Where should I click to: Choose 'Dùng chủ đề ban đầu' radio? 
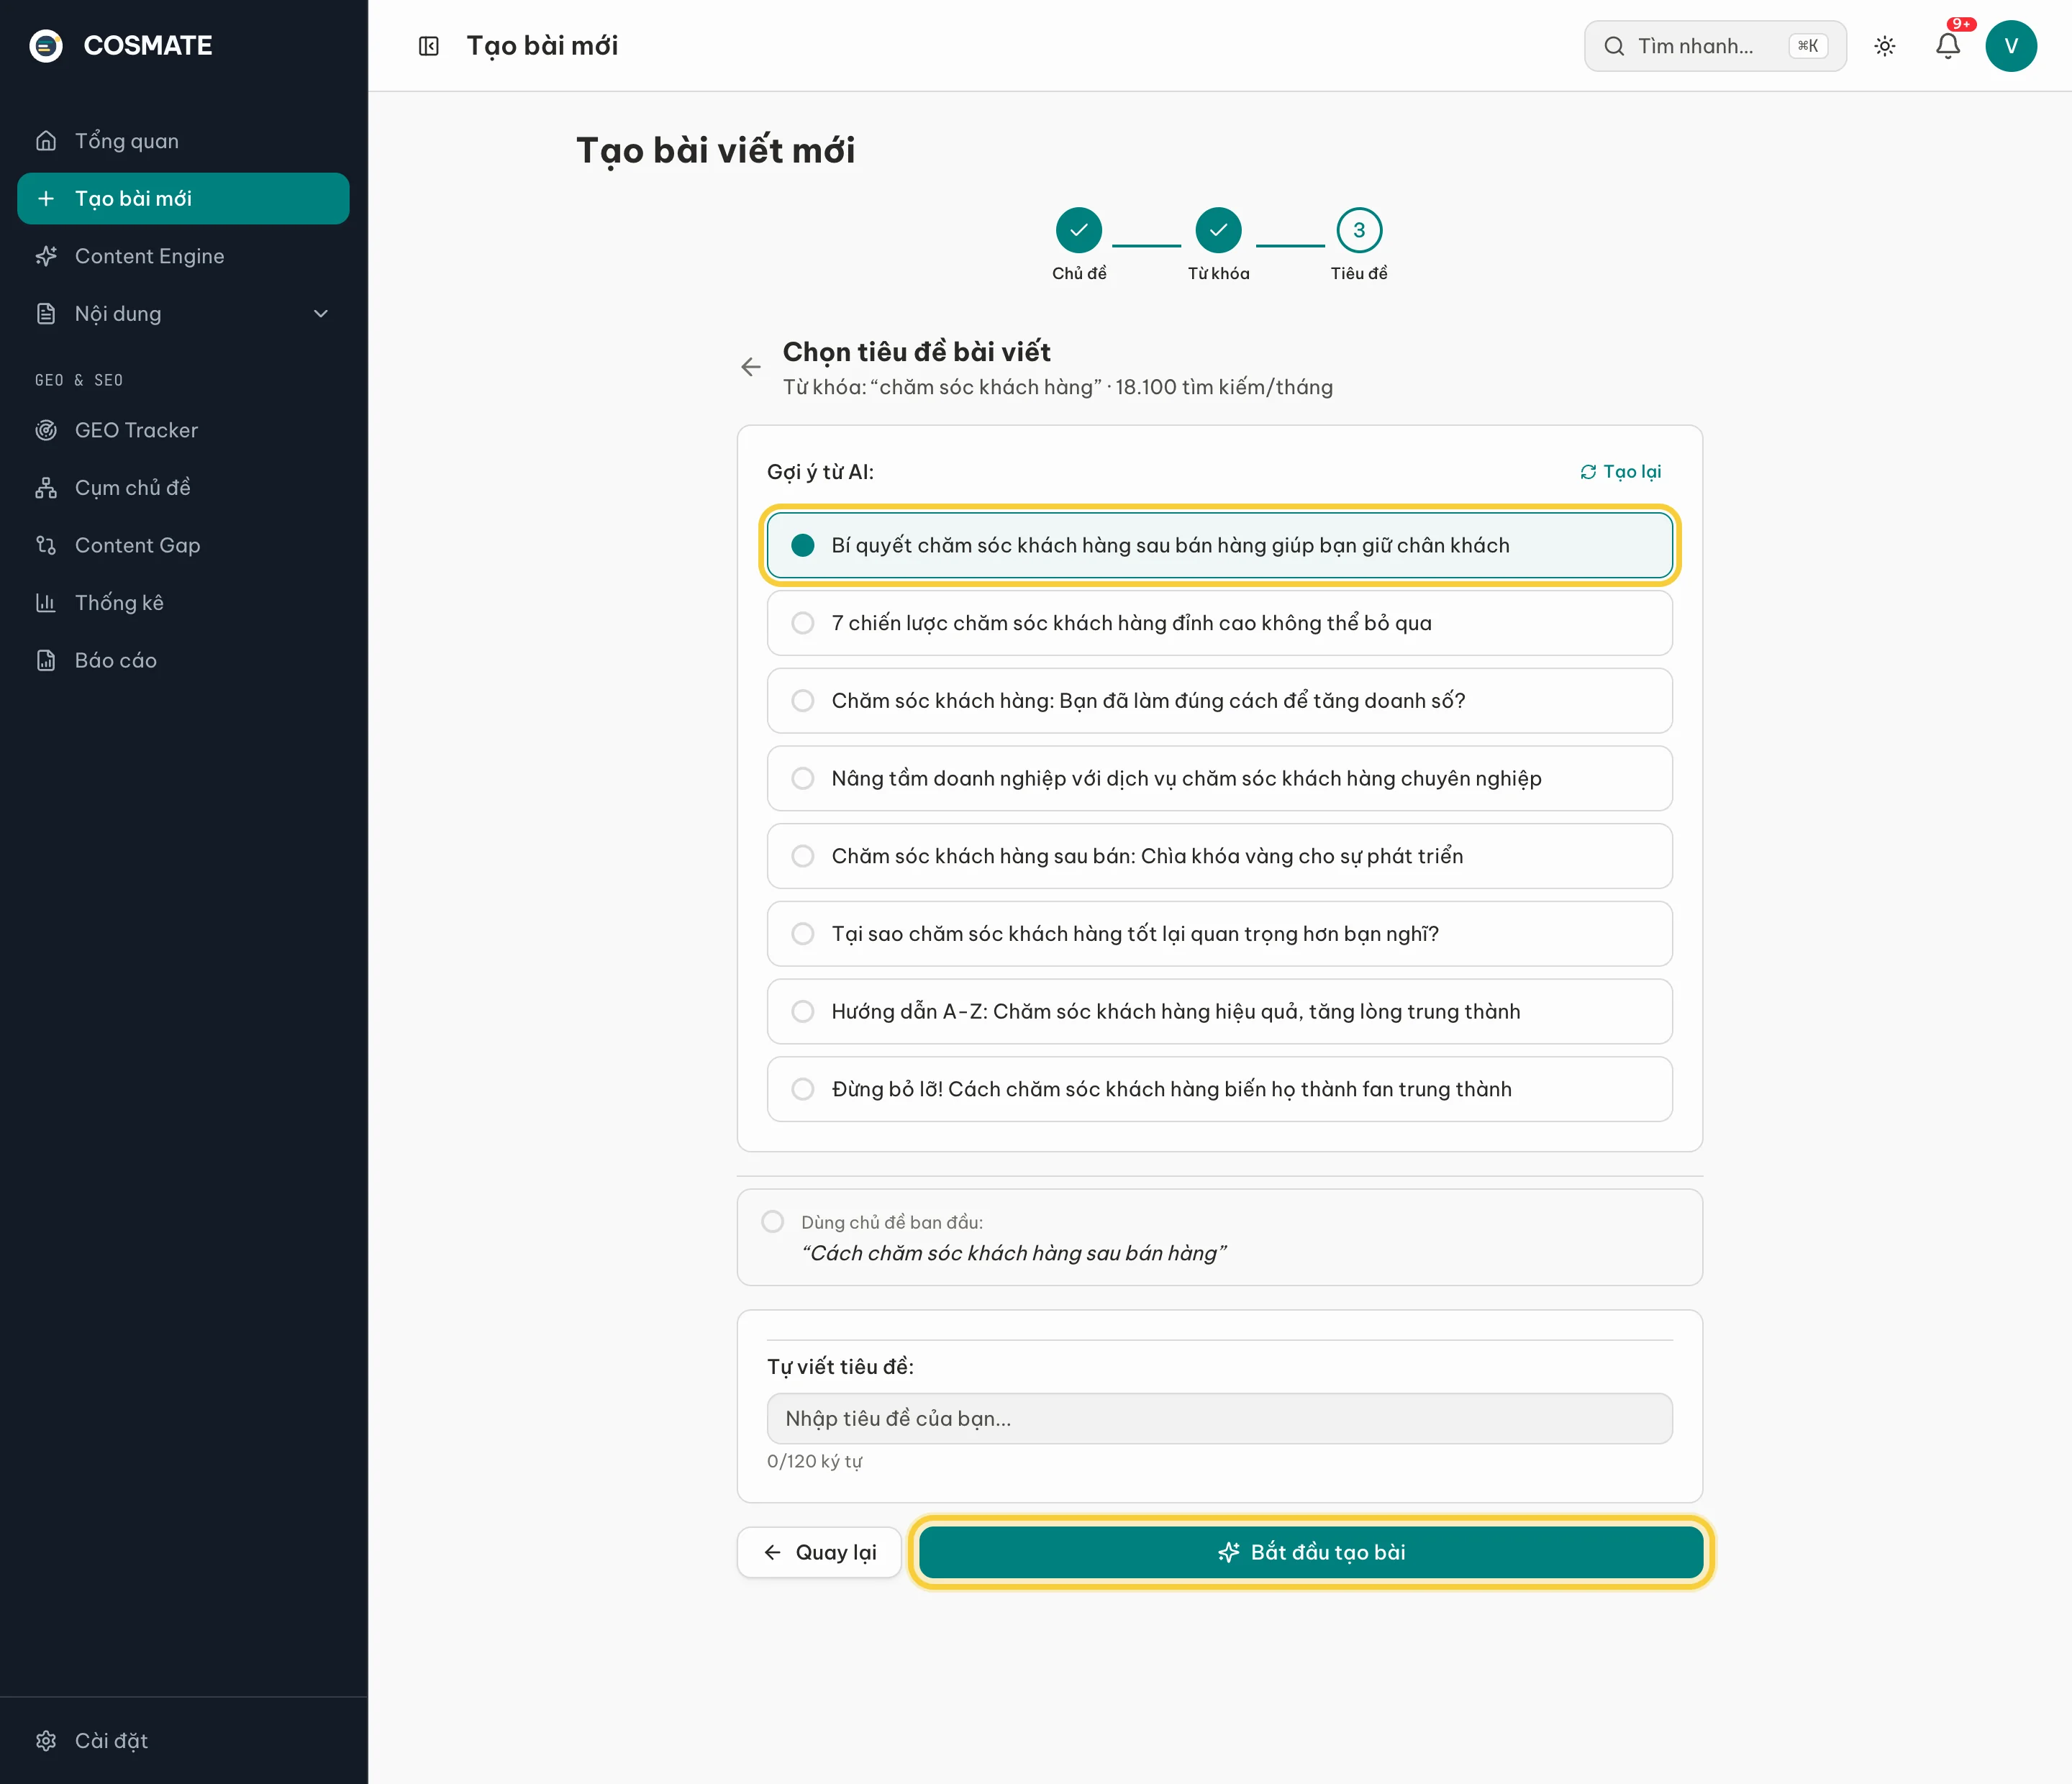point(773,1221)
